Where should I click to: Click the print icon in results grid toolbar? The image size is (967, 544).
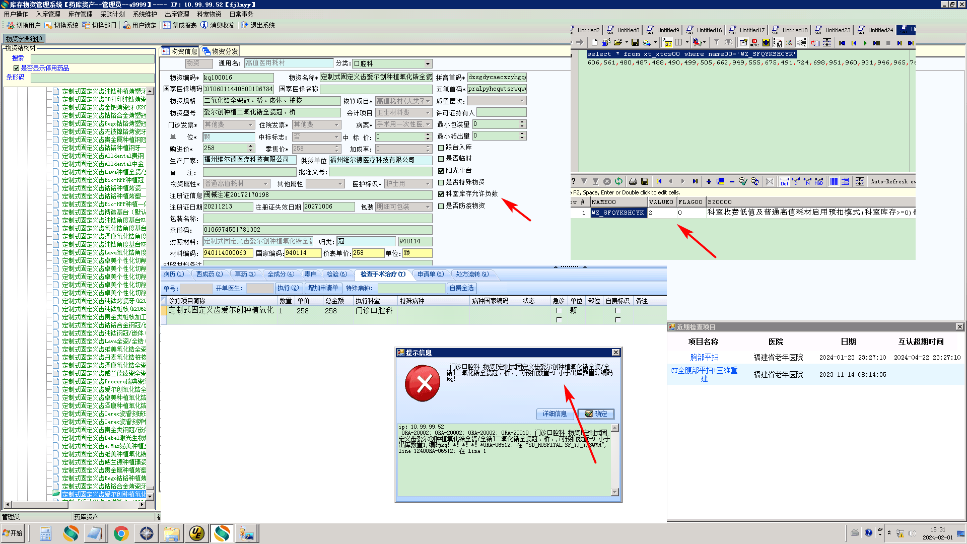click(x=633, y=181)
